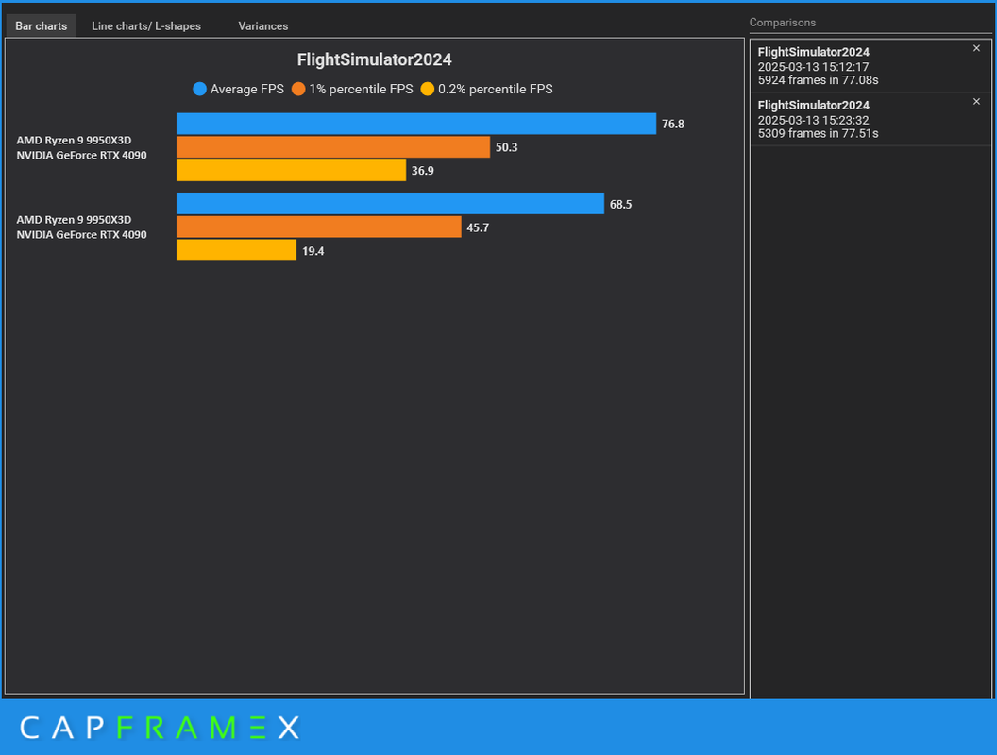Open the Variances tab
This screenshot has width=997, height=755.
tap(263, 26)
